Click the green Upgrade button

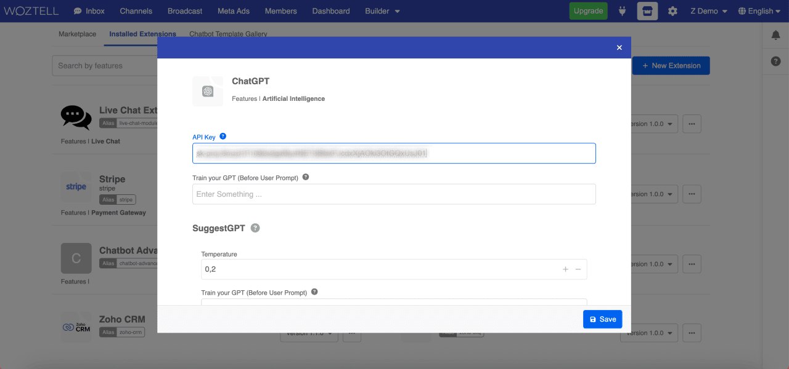589,11
